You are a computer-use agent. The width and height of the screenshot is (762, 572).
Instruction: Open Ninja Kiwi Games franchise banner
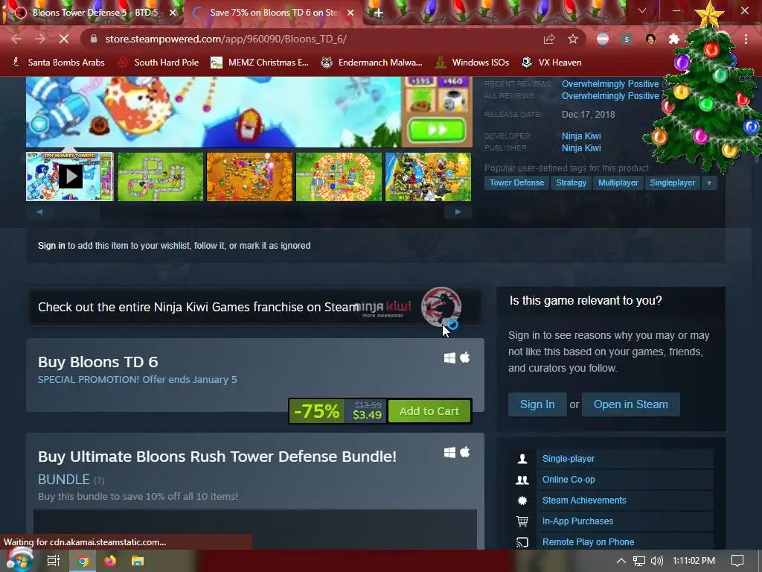click(254, 307)
